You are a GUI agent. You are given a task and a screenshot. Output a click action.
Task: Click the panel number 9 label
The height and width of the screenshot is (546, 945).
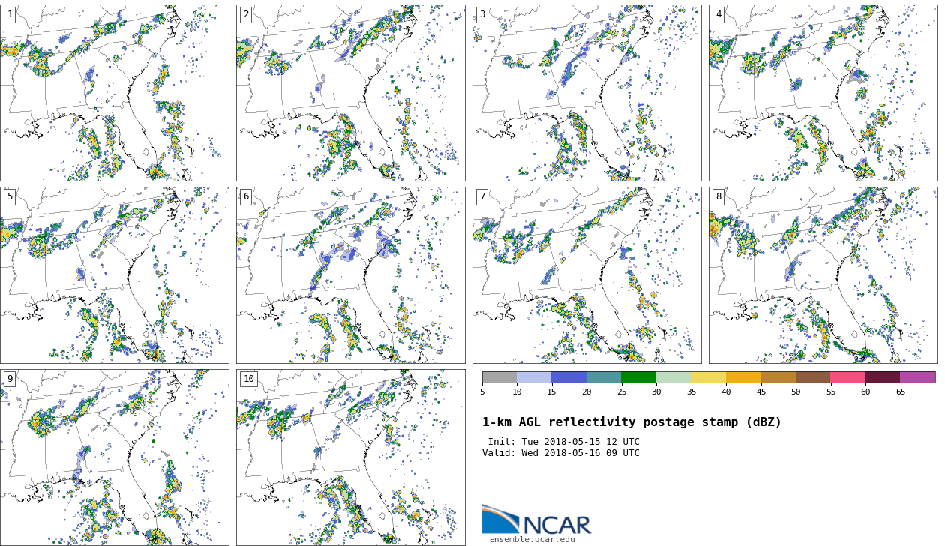tap(10, 379)
